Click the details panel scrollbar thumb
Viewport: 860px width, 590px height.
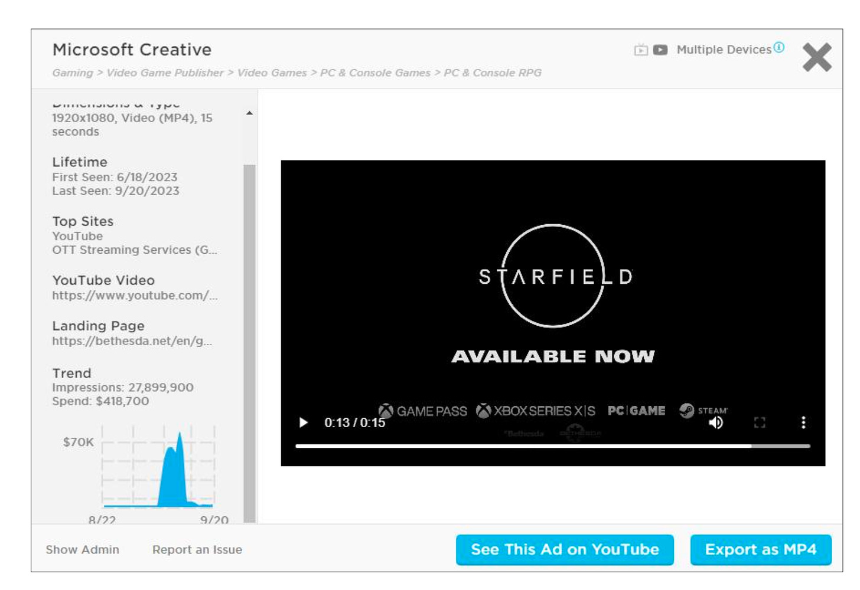click(x=249, y=342)
